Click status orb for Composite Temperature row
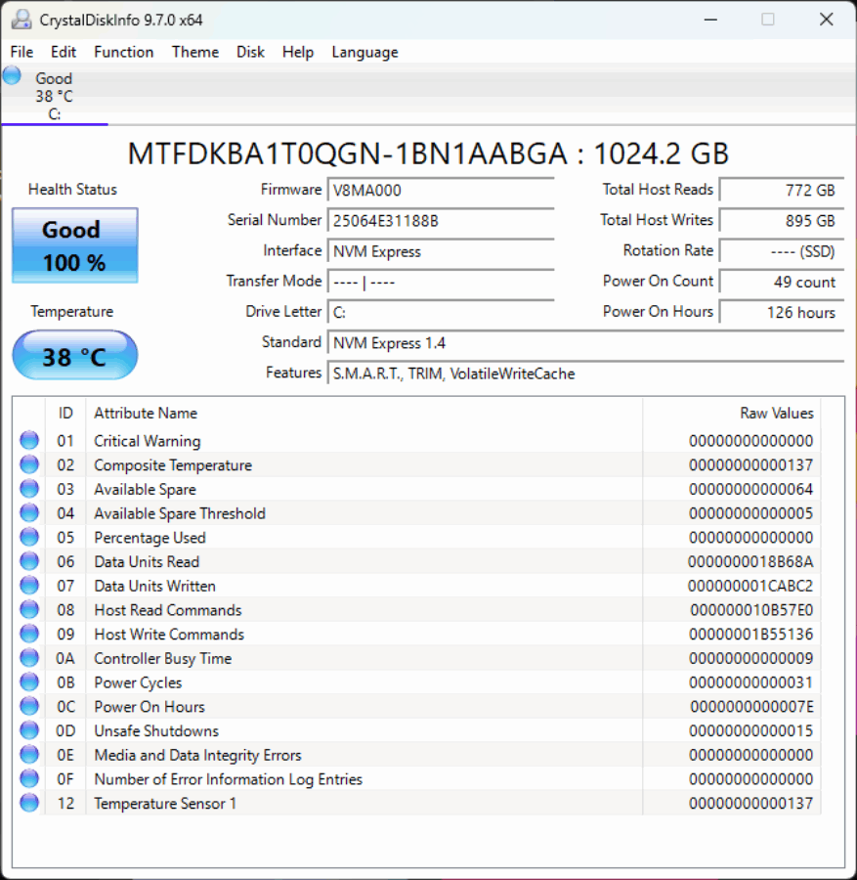Viewport: 857px width, 880px height. [x=29, y=464]
